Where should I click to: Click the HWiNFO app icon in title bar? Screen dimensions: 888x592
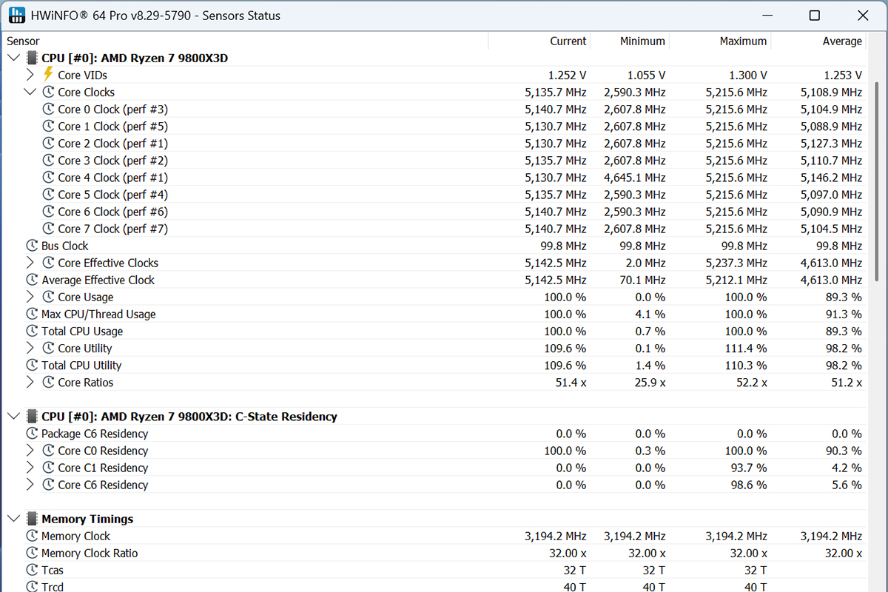click(16, 16)
